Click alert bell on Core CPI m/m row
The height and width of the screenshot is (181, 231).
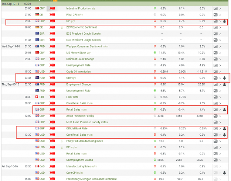[224, 173]
